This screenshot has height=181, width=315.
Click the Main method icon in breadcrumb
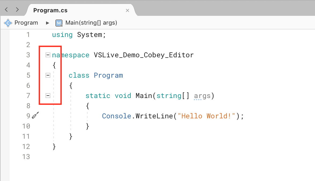(59, 23)
